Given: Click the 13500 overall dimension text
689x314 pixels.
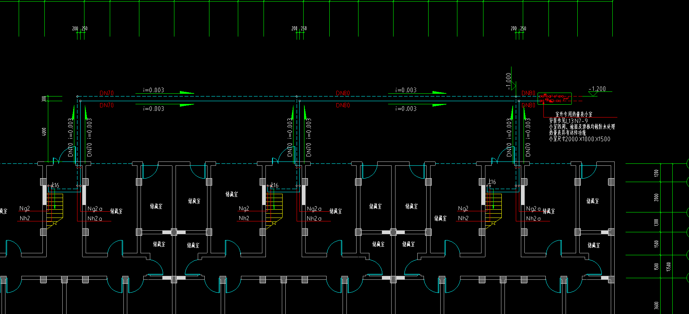Looking at the screenshot, I should tap(669, 267).
